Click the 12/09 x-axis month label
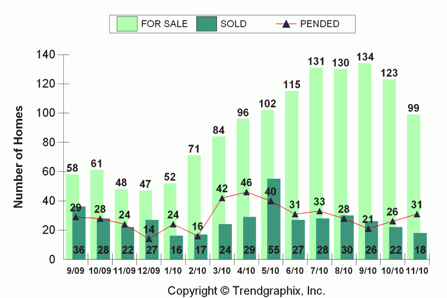This screenshot has height=298, width=447. [x=149, y=271]
